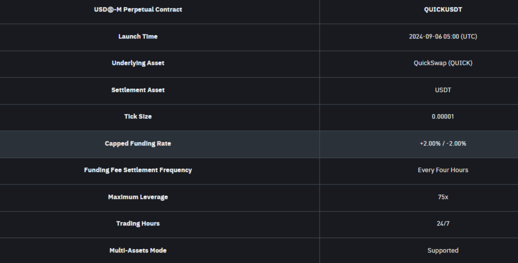
Task: Select the 0.00001 tick size value
Action: point(443,116)
